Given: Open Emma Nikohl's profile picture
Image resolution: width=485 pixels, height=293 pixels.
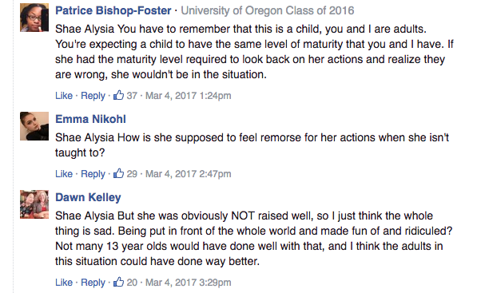Looking at the screenshot, I should (x=34, y=126).
